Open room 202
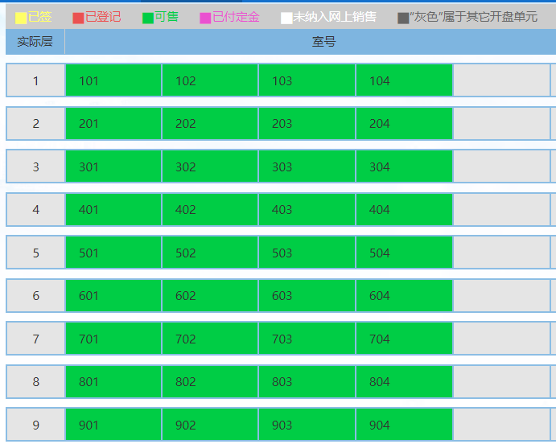Image resolution: width=556 pixels, height=444 pixels. (210, 123)
